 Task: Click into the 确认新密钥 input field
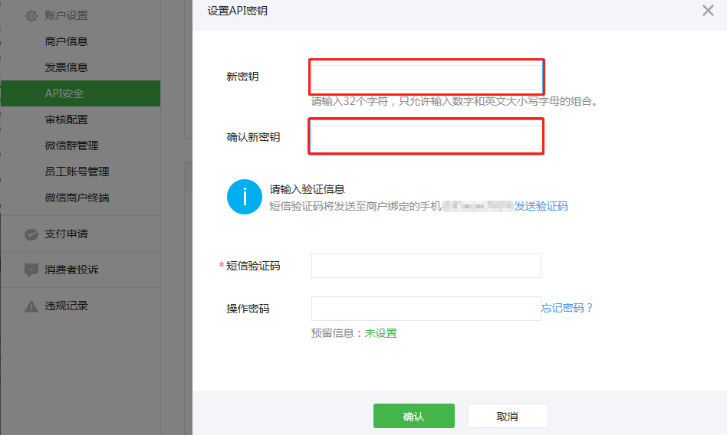pyautogui.click(x=426, y=137)
